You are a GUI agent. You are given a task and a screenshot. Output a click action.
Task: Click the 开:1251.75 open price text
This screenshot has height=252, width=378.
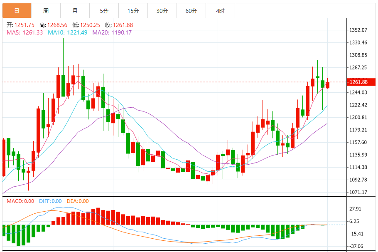pyautogui.click(x=20, y=25)
